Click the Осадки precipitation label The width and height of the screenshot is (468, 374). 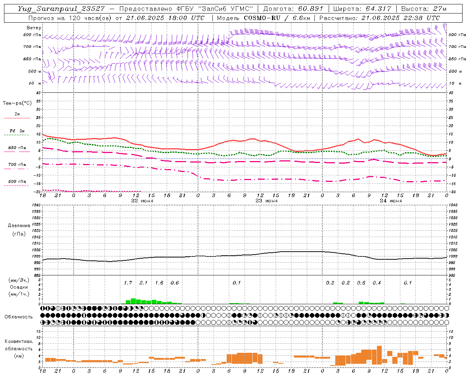coord(19,287)
